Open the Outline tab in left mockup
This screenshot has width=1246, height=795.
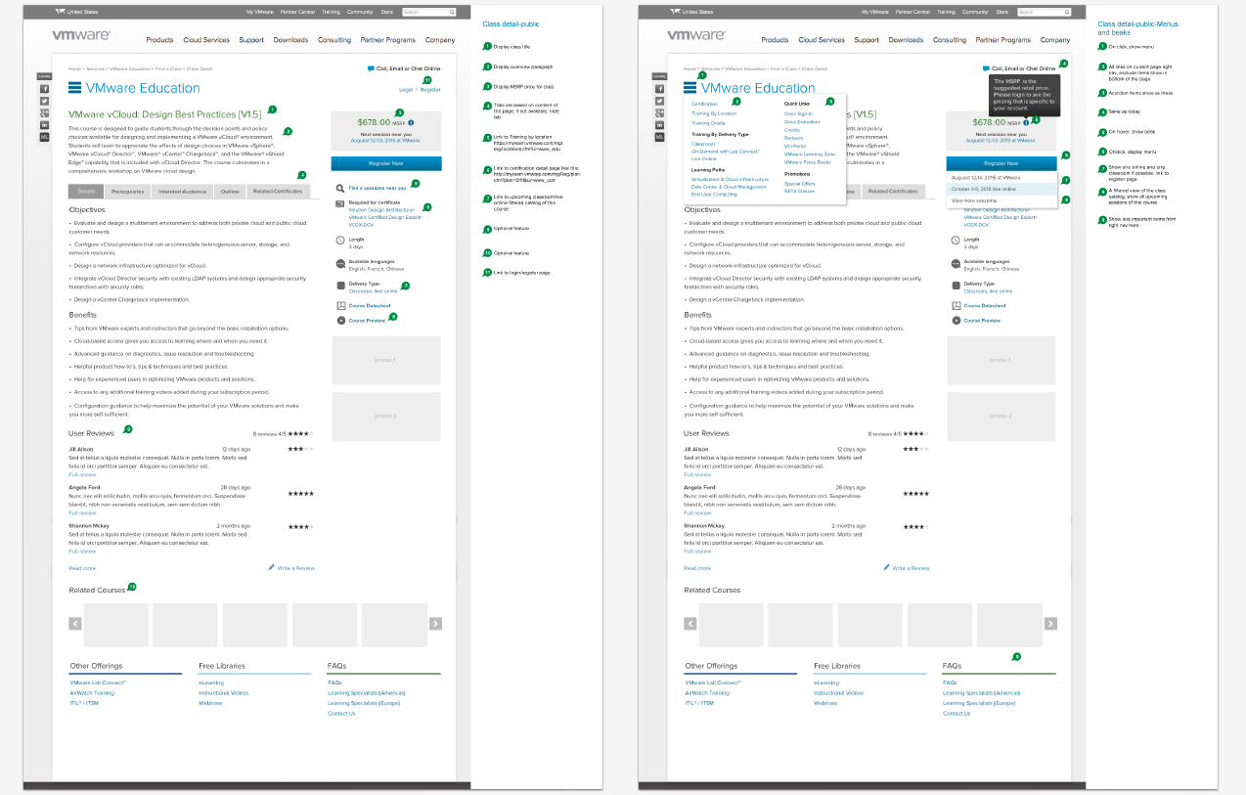(230, 192)
